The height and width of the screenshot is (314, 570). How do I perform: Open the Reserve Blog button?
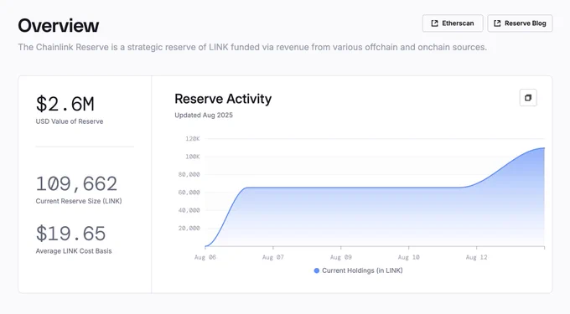(x=520, y=23)
